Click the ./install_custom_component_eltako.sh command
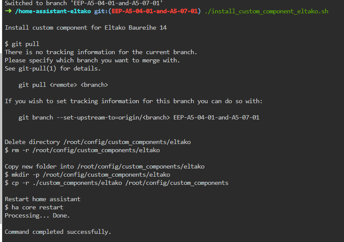 click(x=267, y=11)
